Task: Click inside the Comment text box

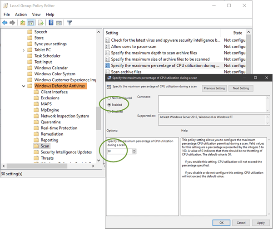Action: [212, 104]
